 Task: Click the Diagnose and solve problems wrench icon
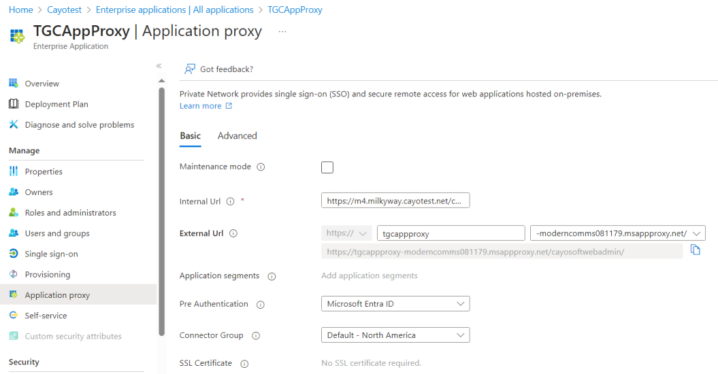[x=14, y=124]
